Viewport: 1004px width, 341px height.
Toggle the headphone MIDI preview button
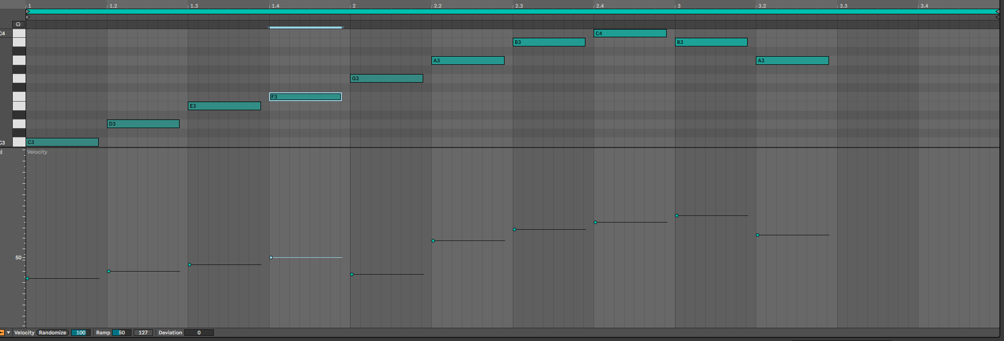tap(18, 24)
